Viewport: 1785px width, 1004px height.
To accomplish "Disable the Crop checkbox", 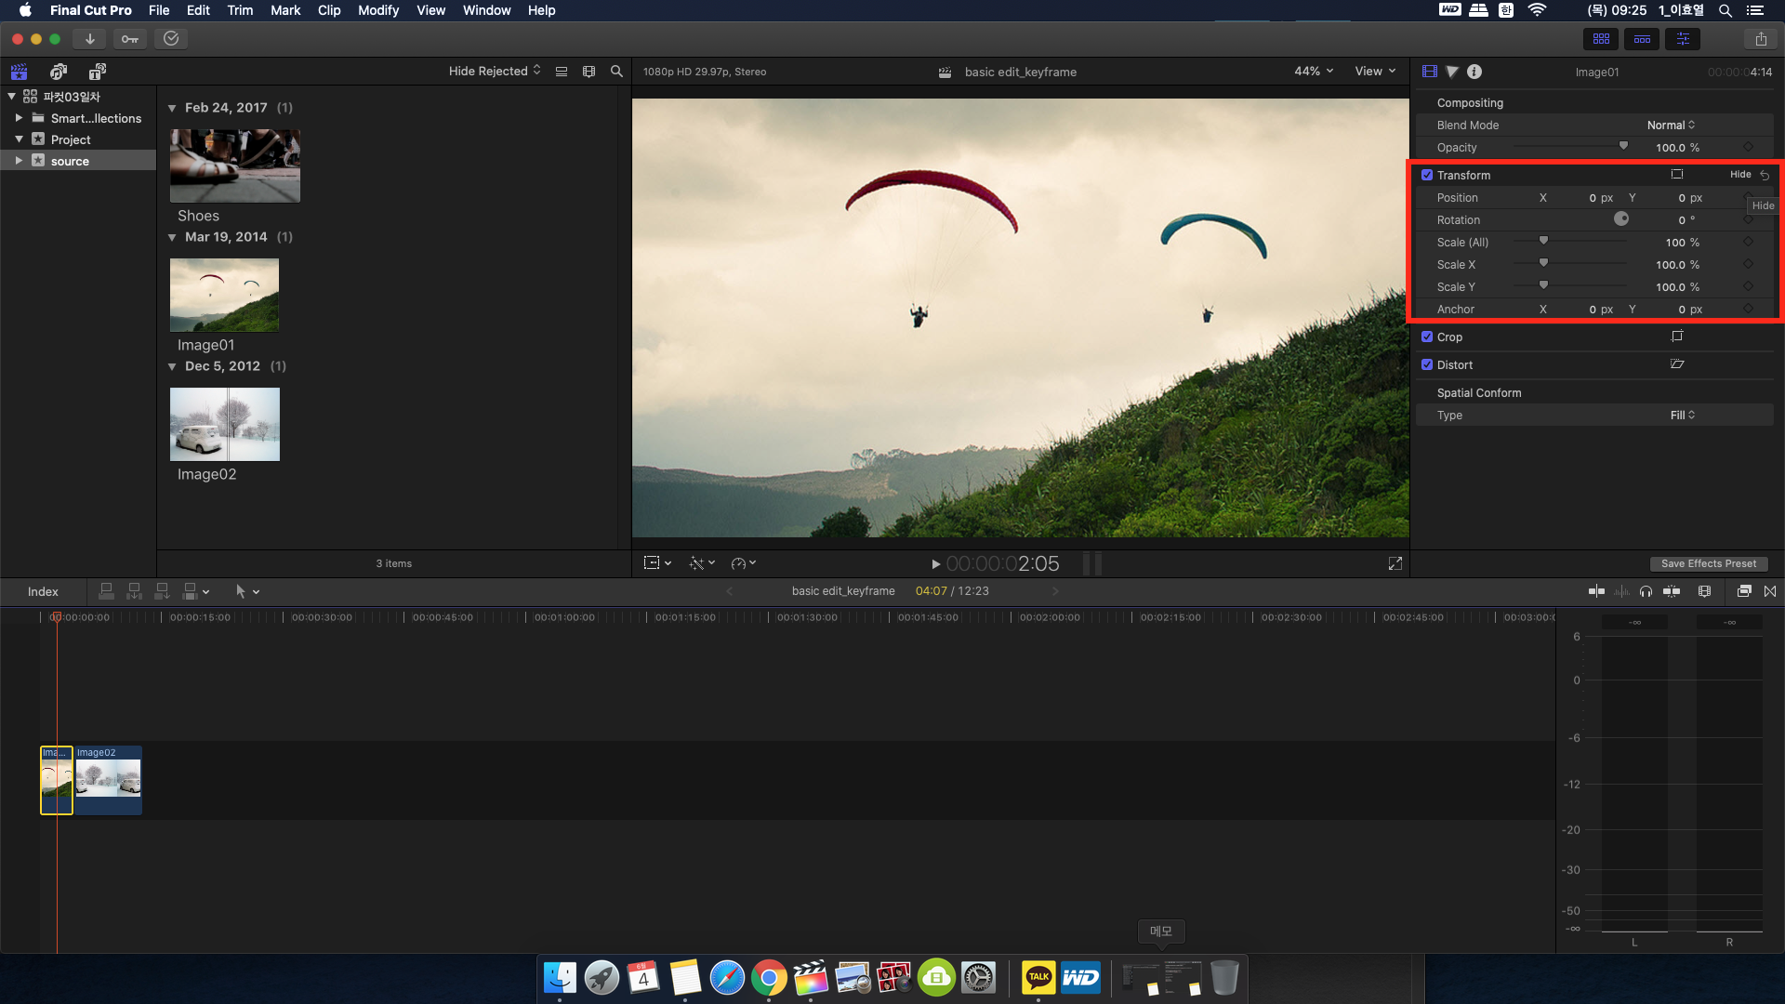I will [1427, 337].
